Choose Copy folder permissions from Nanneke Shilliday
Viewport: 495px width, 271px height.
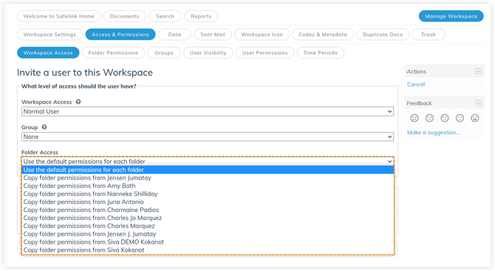208,194
